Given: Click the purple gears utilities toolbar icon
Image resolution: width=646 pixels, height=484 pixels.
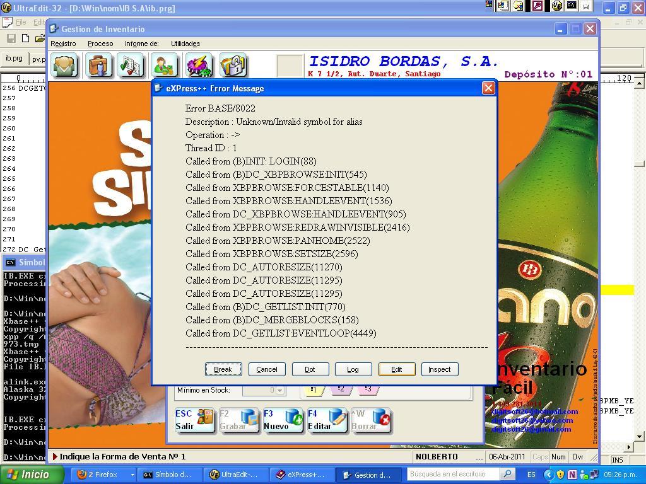Looking at the screenshot, I should coord(197,65).
